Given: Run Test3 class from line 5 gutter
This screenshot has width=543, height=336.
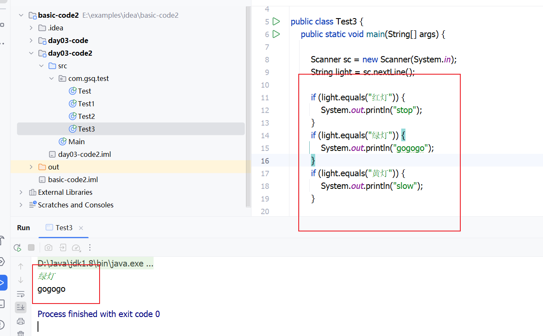Looking at the screenshot, I should coord(276,21).
